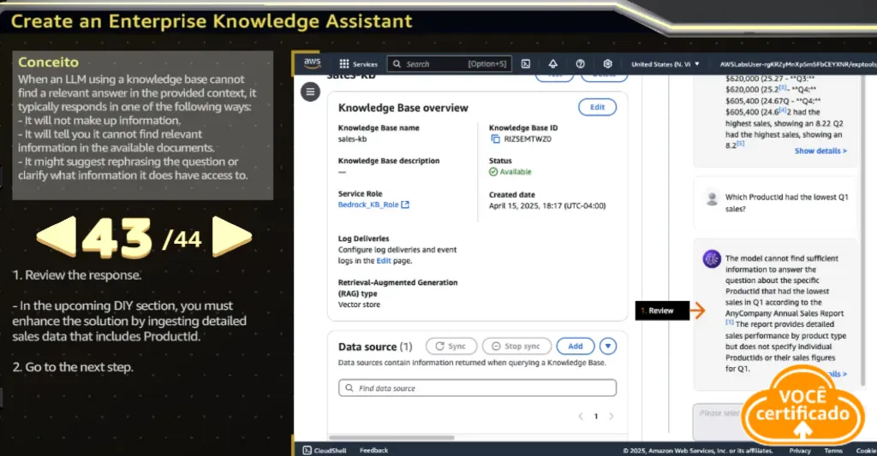Click the created date April 15, 2025 value
Screen dimensions: 877x456
tap(547, 205)
